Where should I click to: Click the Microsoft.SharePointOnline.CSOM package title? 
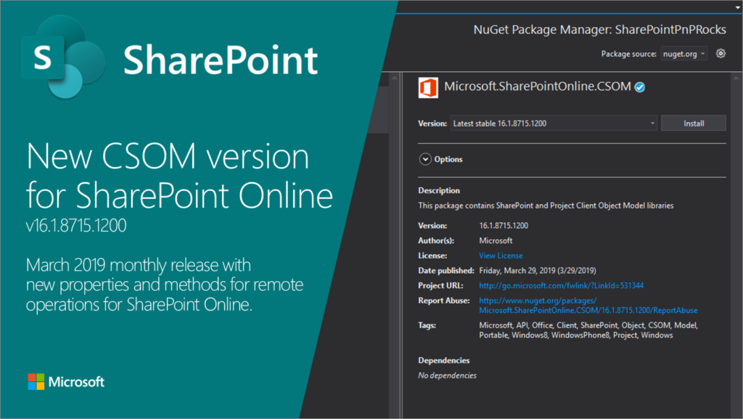537,88
